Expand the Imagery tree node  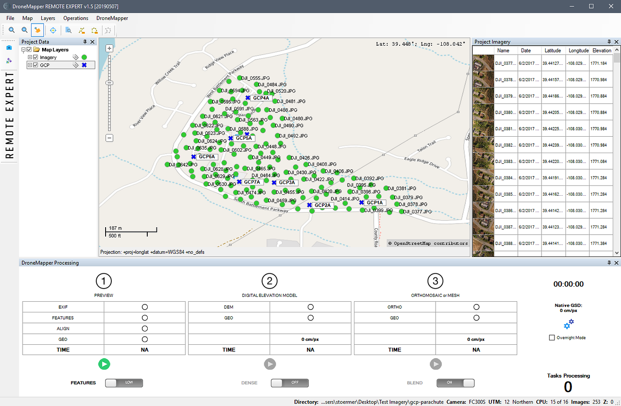(x=31, y=57)
